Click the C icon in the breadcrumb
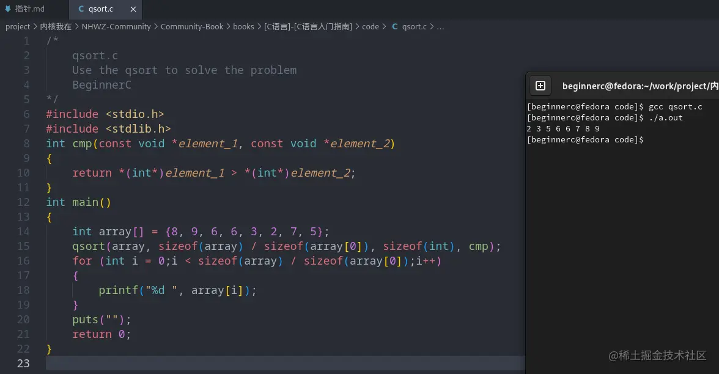Viewport: 719px width, 374px height. pos(395,27)
